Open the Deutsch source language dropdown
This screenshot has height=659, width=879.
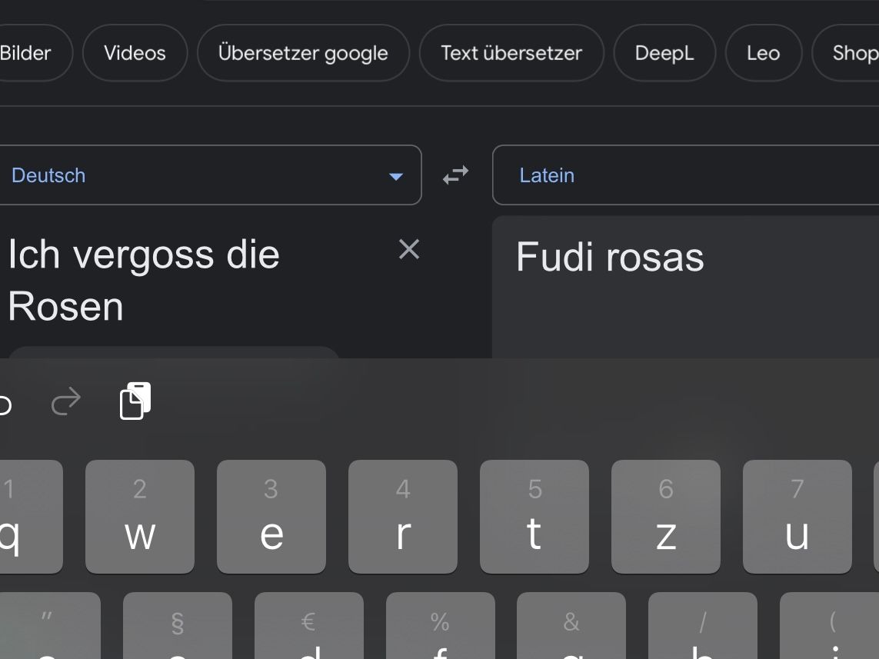click(x=209, y=175)
